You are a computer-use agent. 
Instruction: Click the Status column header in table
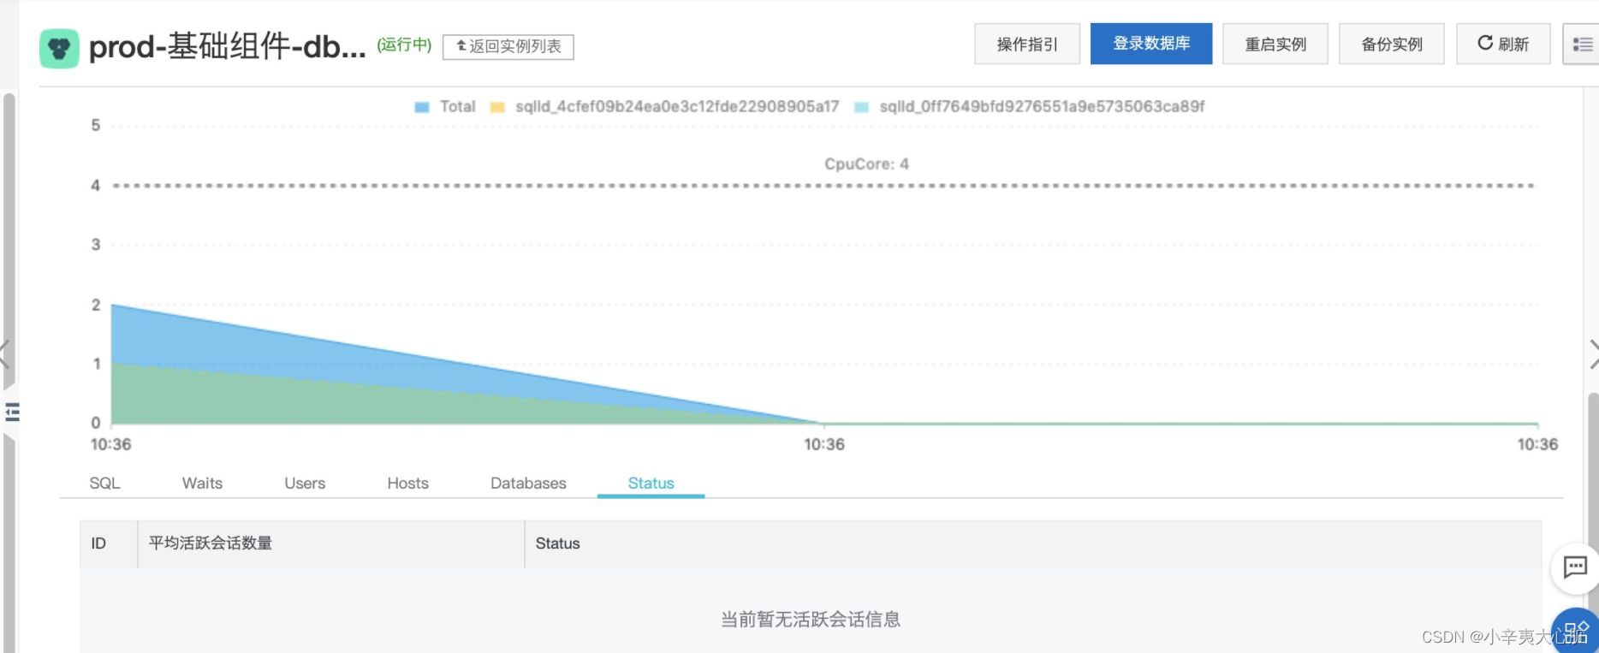[1033, 543]
